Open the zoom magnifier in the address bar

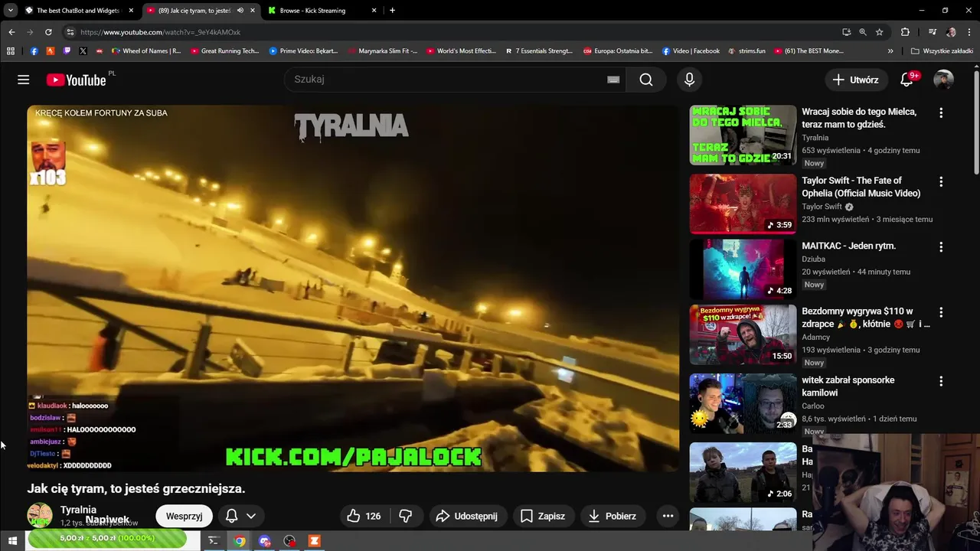tap(863, 32)
